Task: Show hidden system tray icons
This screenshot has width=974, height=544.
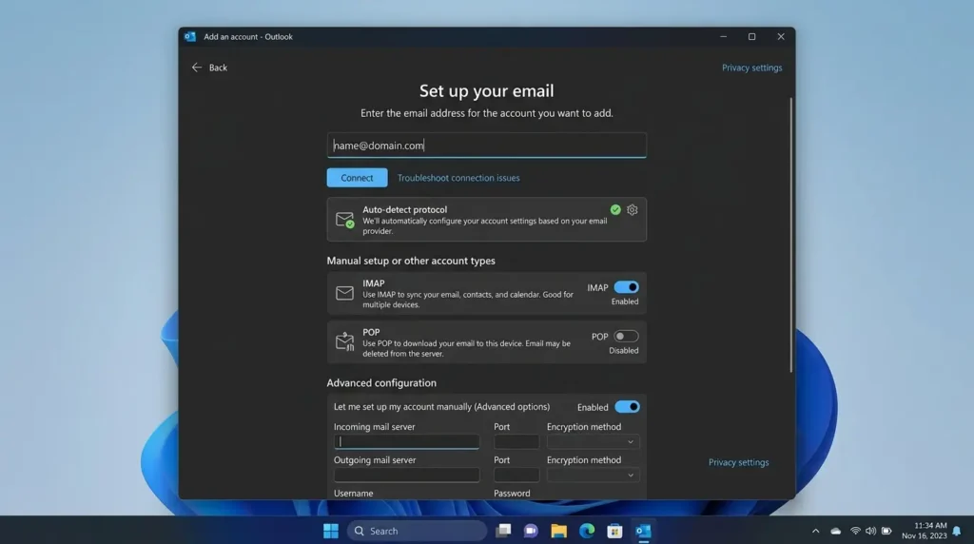Action: click(815, 531)
